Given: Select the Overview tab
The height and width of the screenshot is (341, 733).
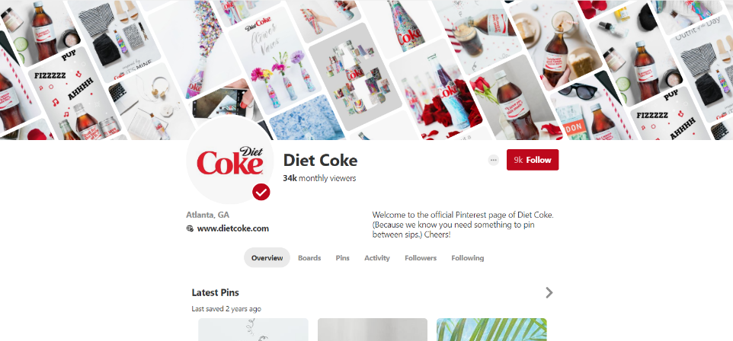Looking at the screenshot, I should tap(267, 258).
